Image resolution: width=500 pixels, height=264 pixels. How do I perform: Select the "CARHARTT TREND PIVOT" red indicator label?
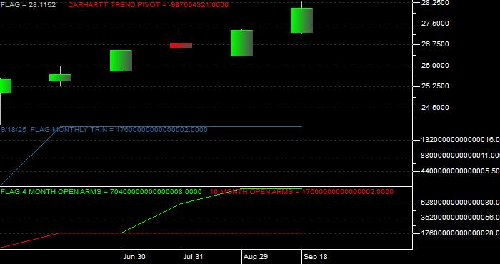(x=149, y=5)
